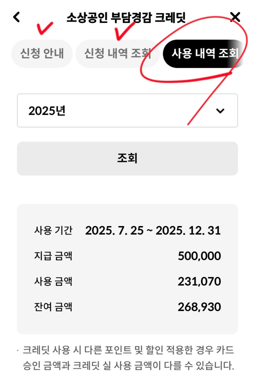Close the 소상공인 부담경감 크레딧 page with X
The width and height of the screenshot is (255, 379).
coord(235,17)
